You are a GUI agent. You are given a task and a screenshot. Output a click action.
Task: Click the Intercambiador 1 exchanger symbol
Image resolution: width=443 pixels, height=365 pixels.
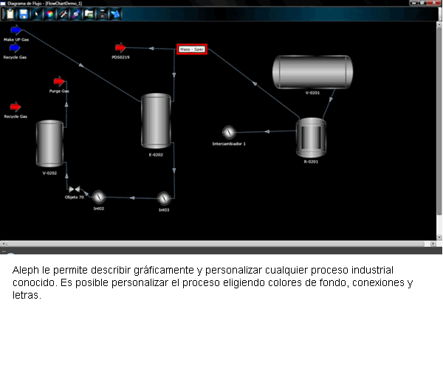coord(229,132)
